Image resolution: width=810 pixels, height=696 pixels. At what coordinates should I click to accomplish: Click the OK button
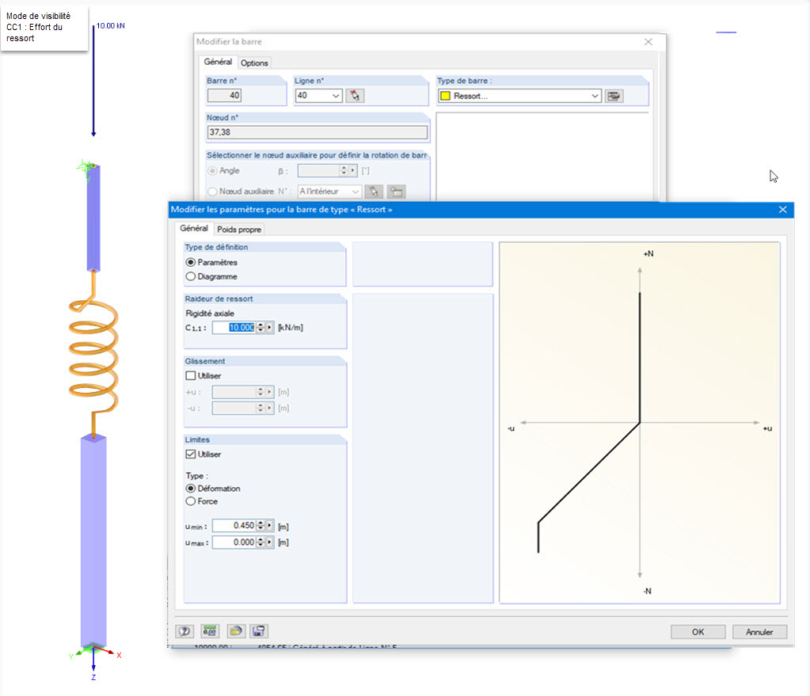point(698,632)
